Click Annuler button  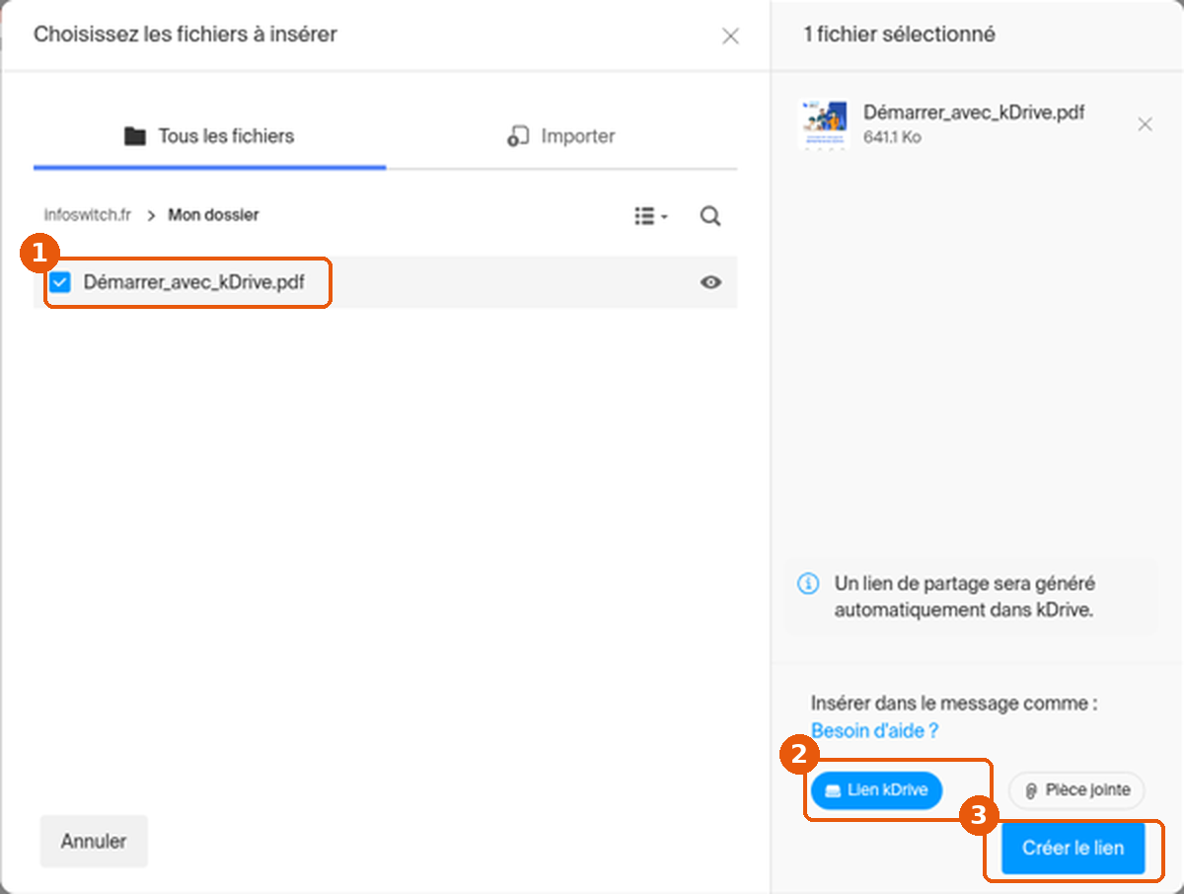[x=94, y=842]
